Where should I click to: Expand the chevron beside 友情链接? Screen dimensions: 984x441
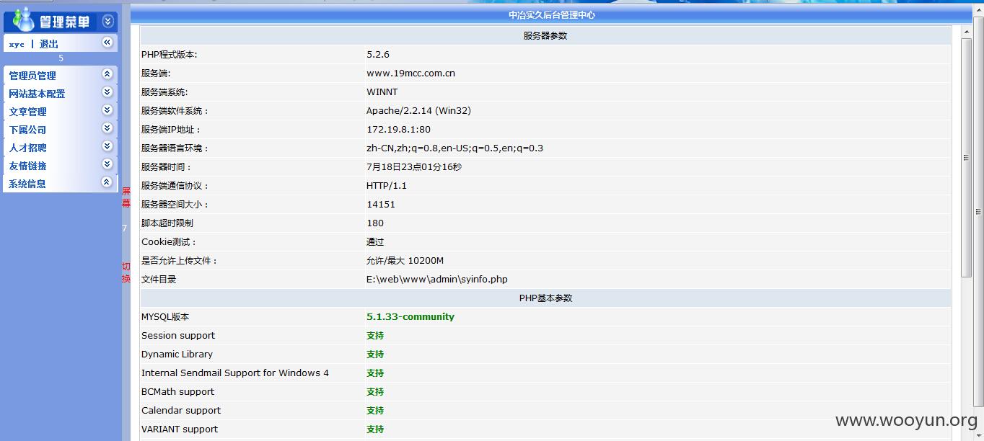[x=107, y=164]
